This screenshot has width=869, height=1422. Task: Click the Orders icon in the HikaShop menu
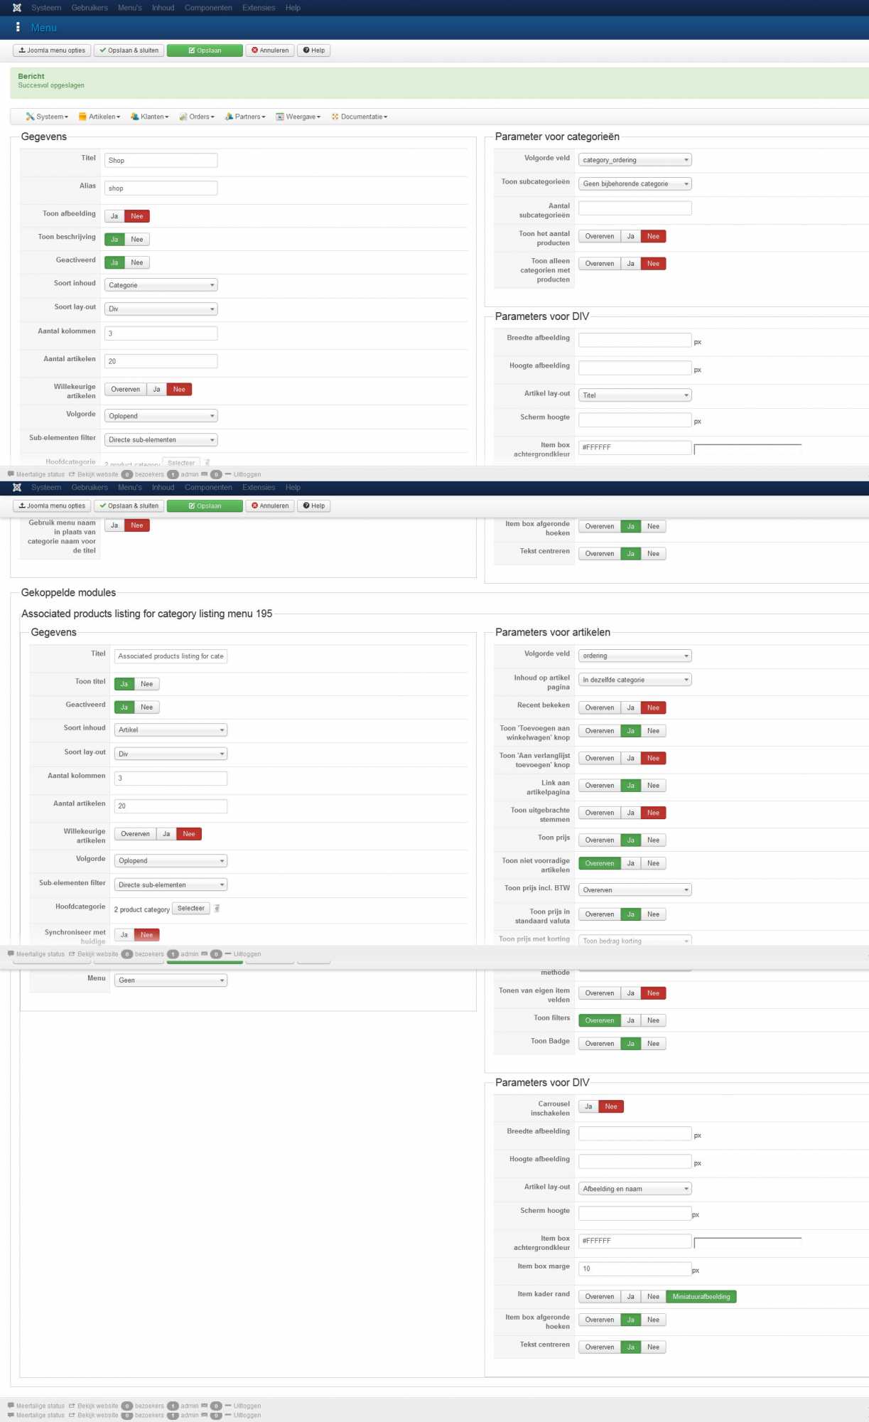183,117
